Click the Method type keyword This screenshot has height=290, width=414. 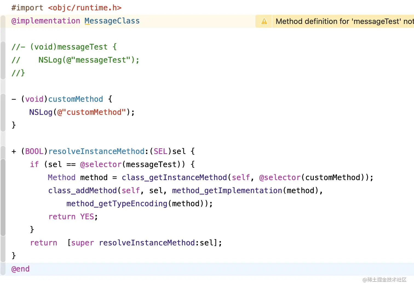point(62,178)
